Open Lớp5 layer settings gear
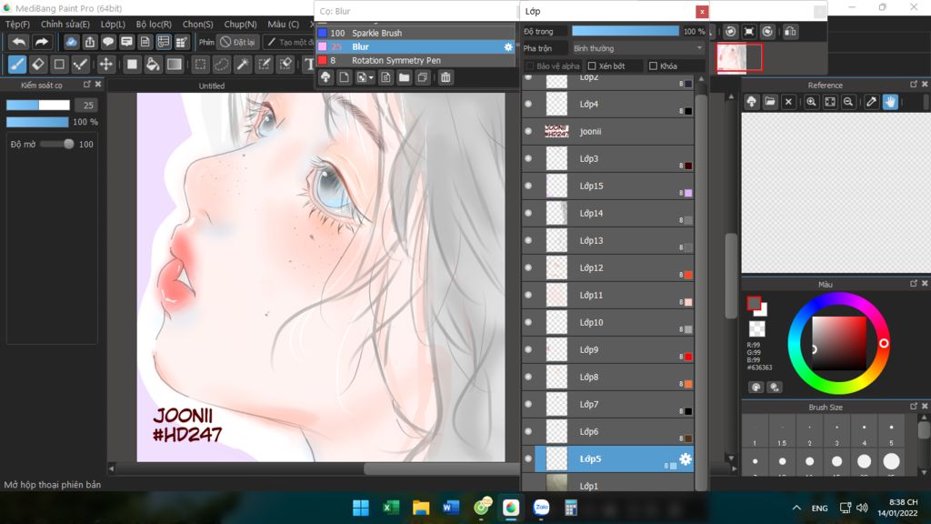 click(x=686, y=458)
